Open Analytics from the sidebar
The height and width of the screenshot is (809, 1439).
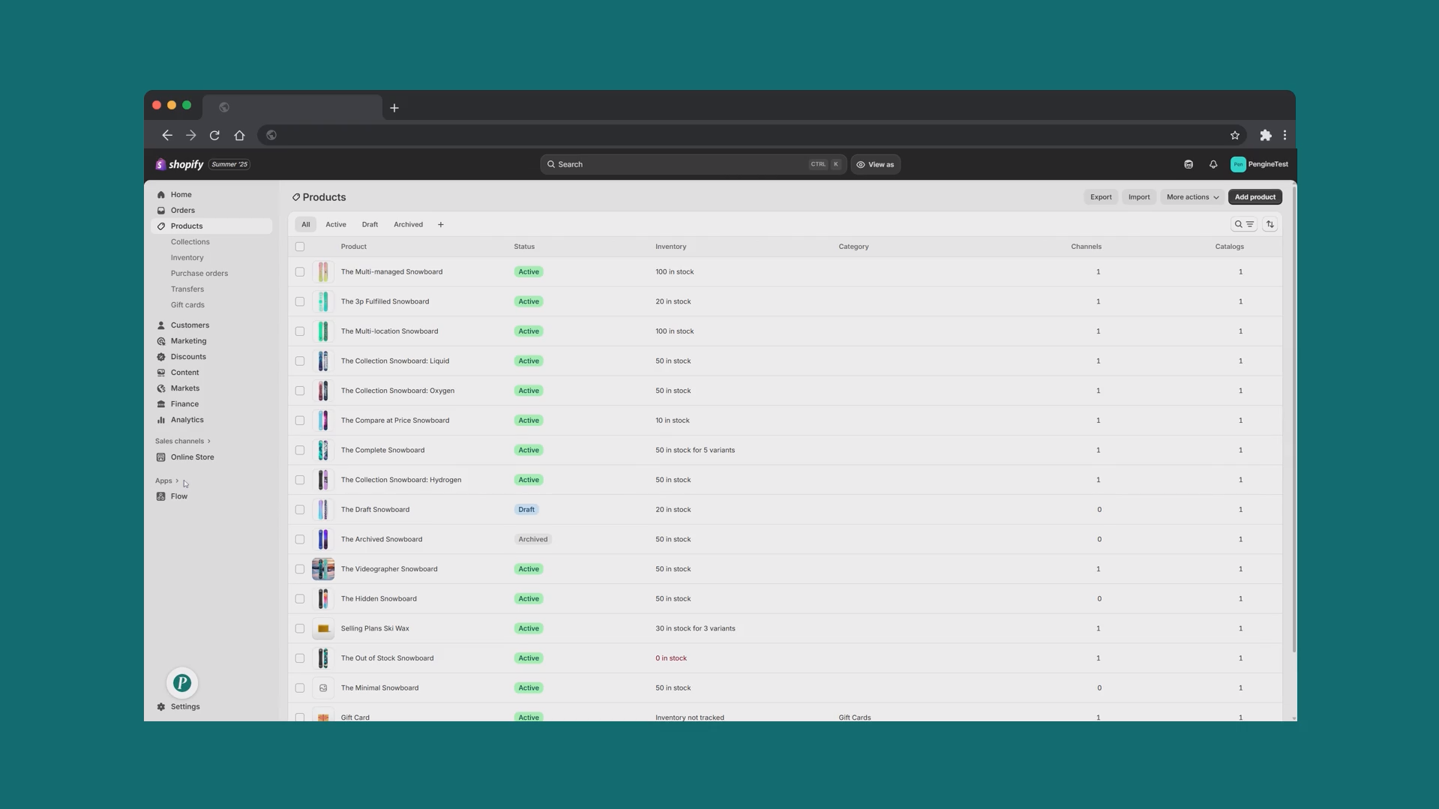point(187,420)
